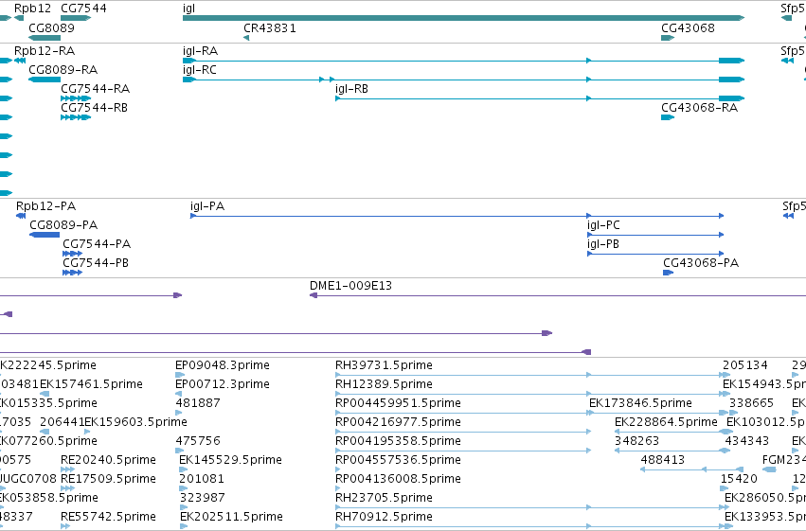Select the CG43068-RA transcript
Image resolution: width=806 pixels, height=531 pixels.
click(x=667, y=117)
